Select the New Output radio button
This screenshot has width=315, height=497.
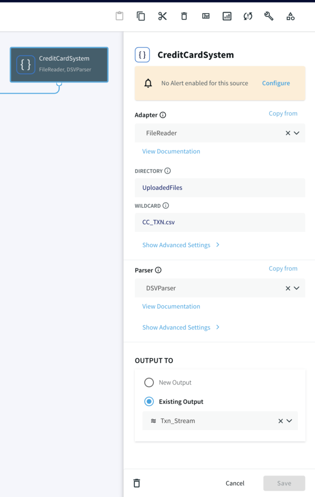pyautogui.click(x=149, y=382)
